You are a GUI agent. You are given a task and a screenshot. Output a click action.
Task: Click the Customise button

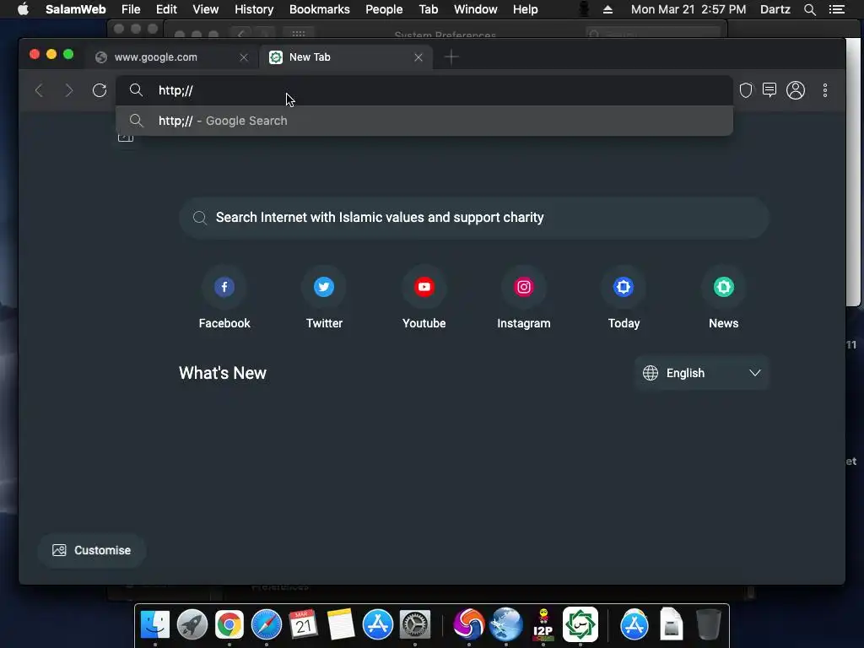point(91,550)
